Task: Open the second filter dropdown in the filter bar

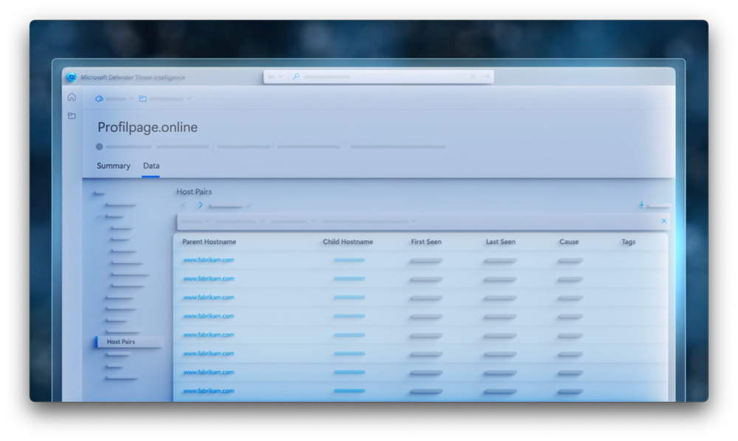Action: [x=240, y=221]
